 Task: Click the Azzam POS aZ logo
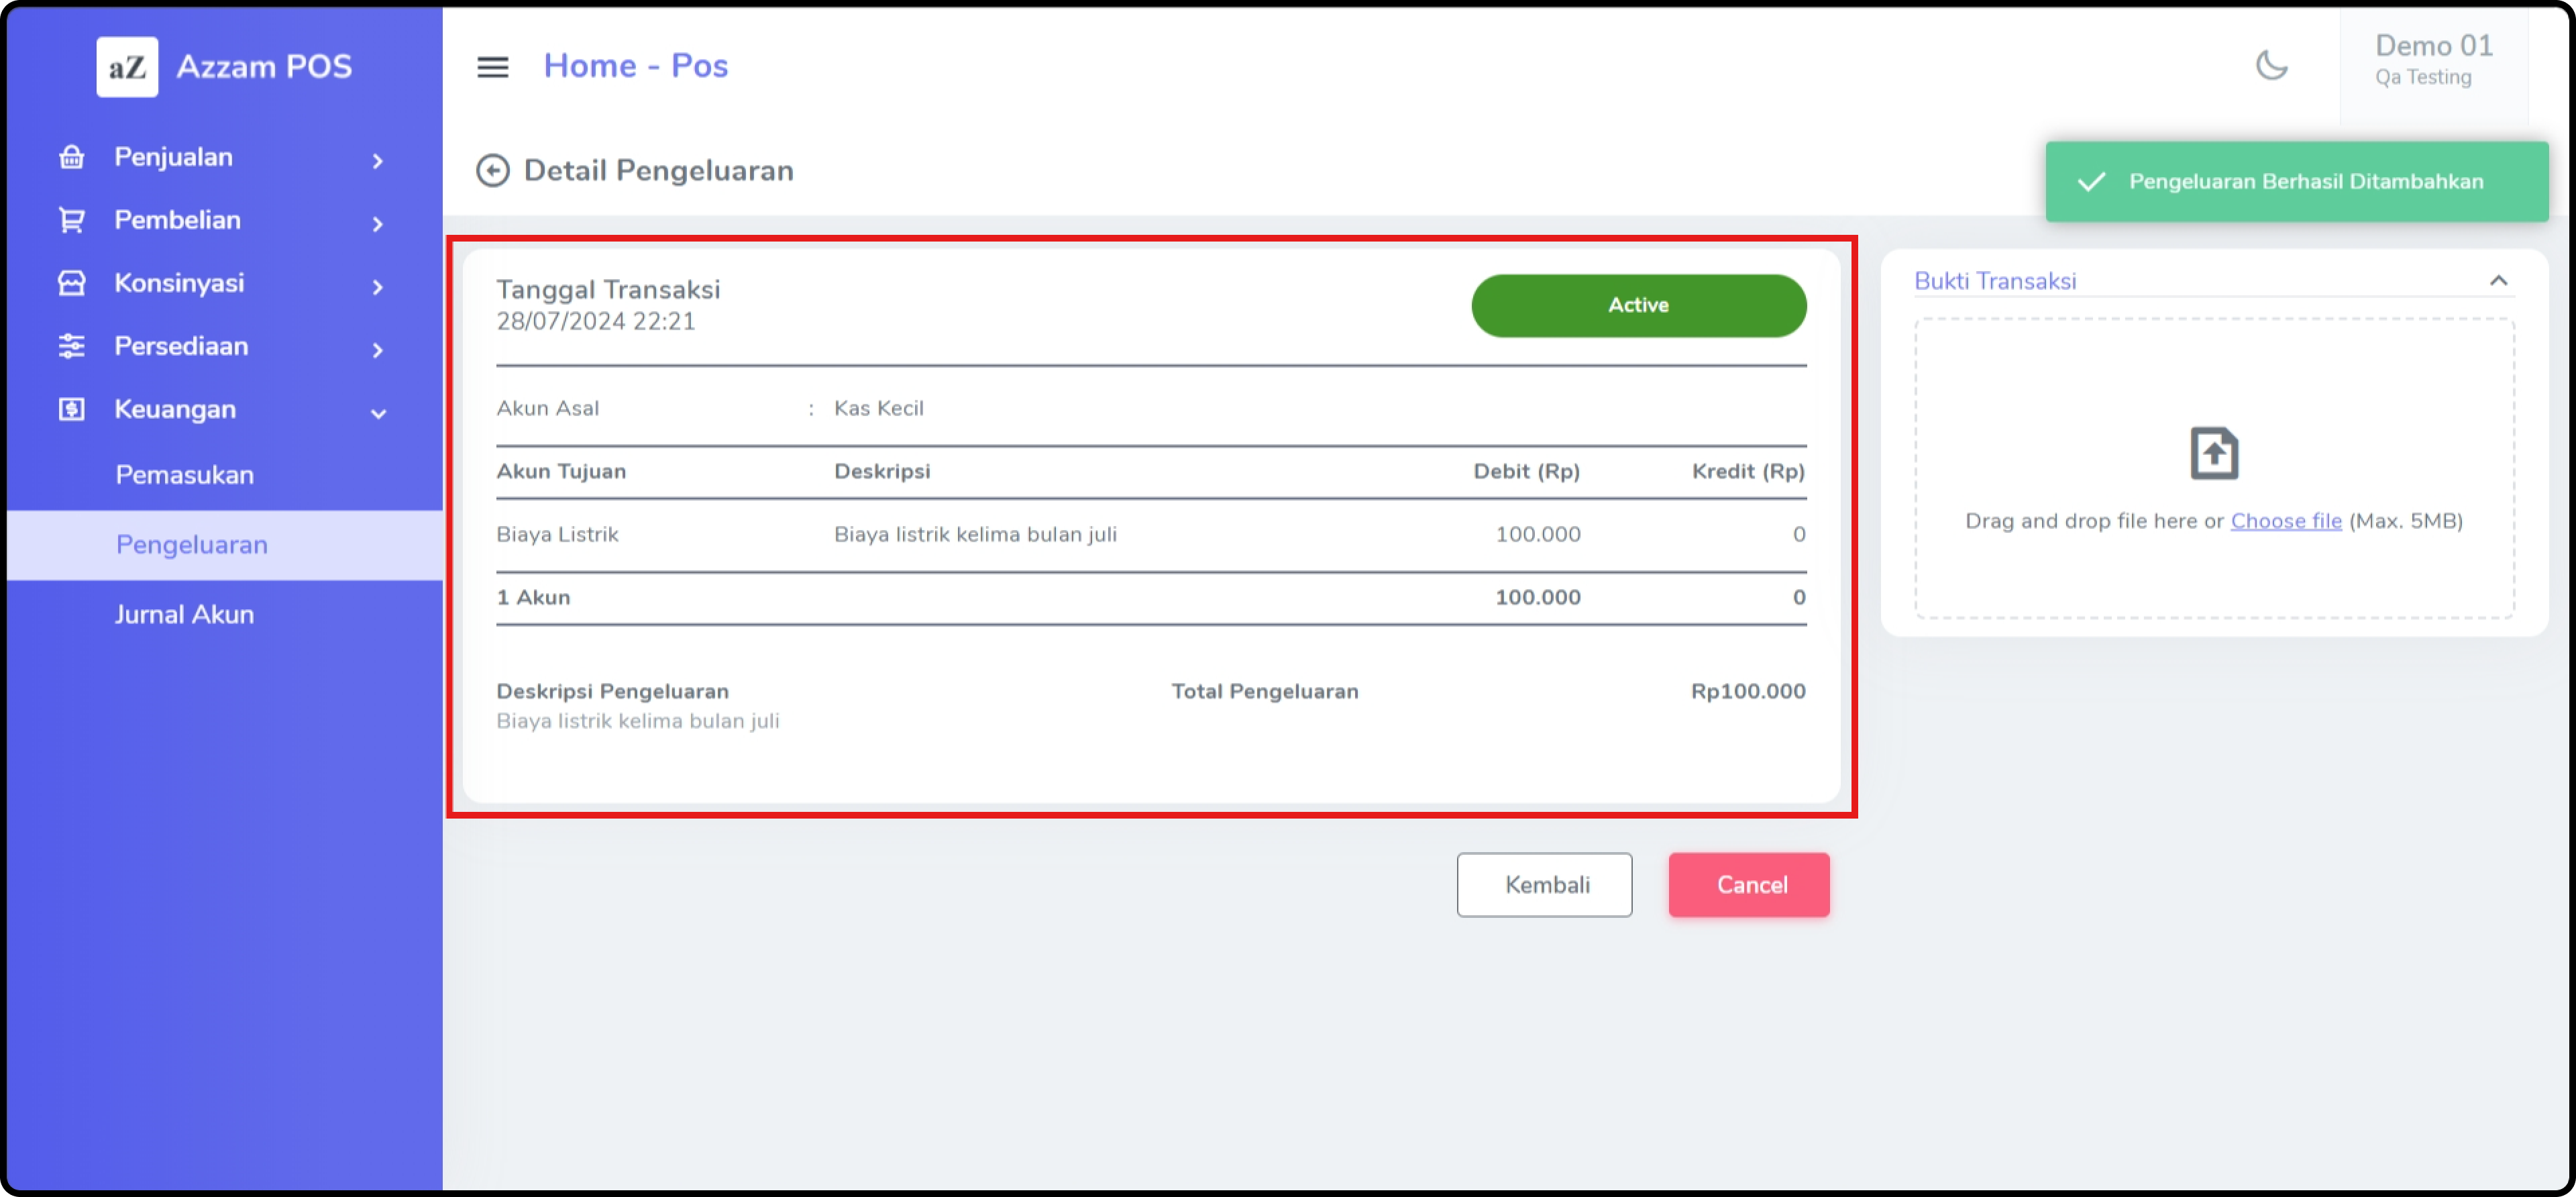[x=127, y=67]
